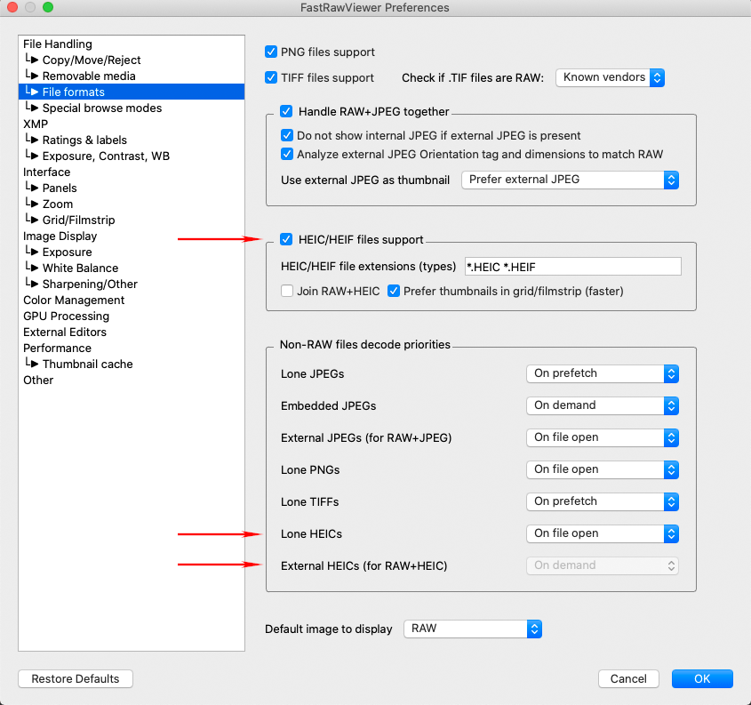
Task: Select Copy/Move/Reject in the sidebar
Action: (x=92, y=60)
